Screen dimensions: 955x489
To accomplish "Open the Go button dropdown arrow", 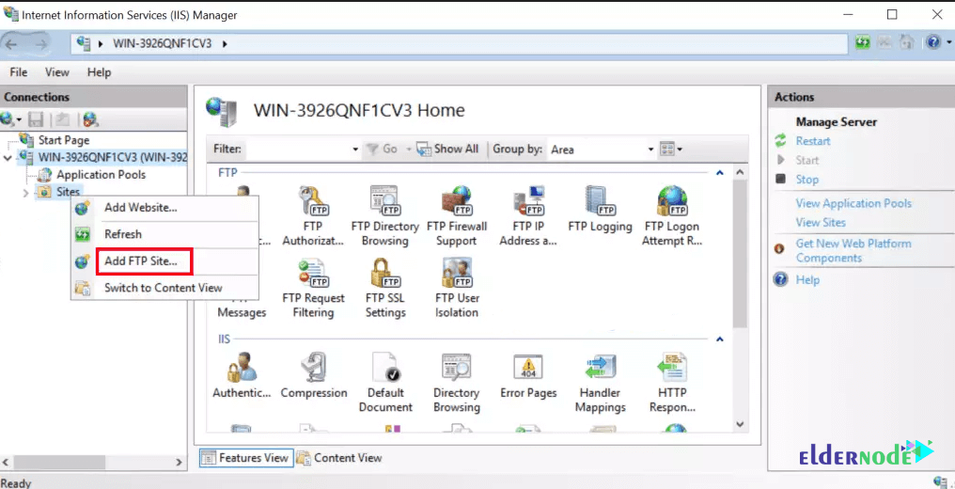I will coord(408,150).
